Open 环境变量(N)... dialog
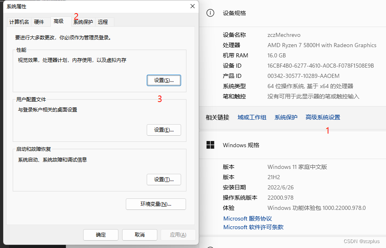Image resolution: width=386 pixels, height=248 pixels. point(156,204)
